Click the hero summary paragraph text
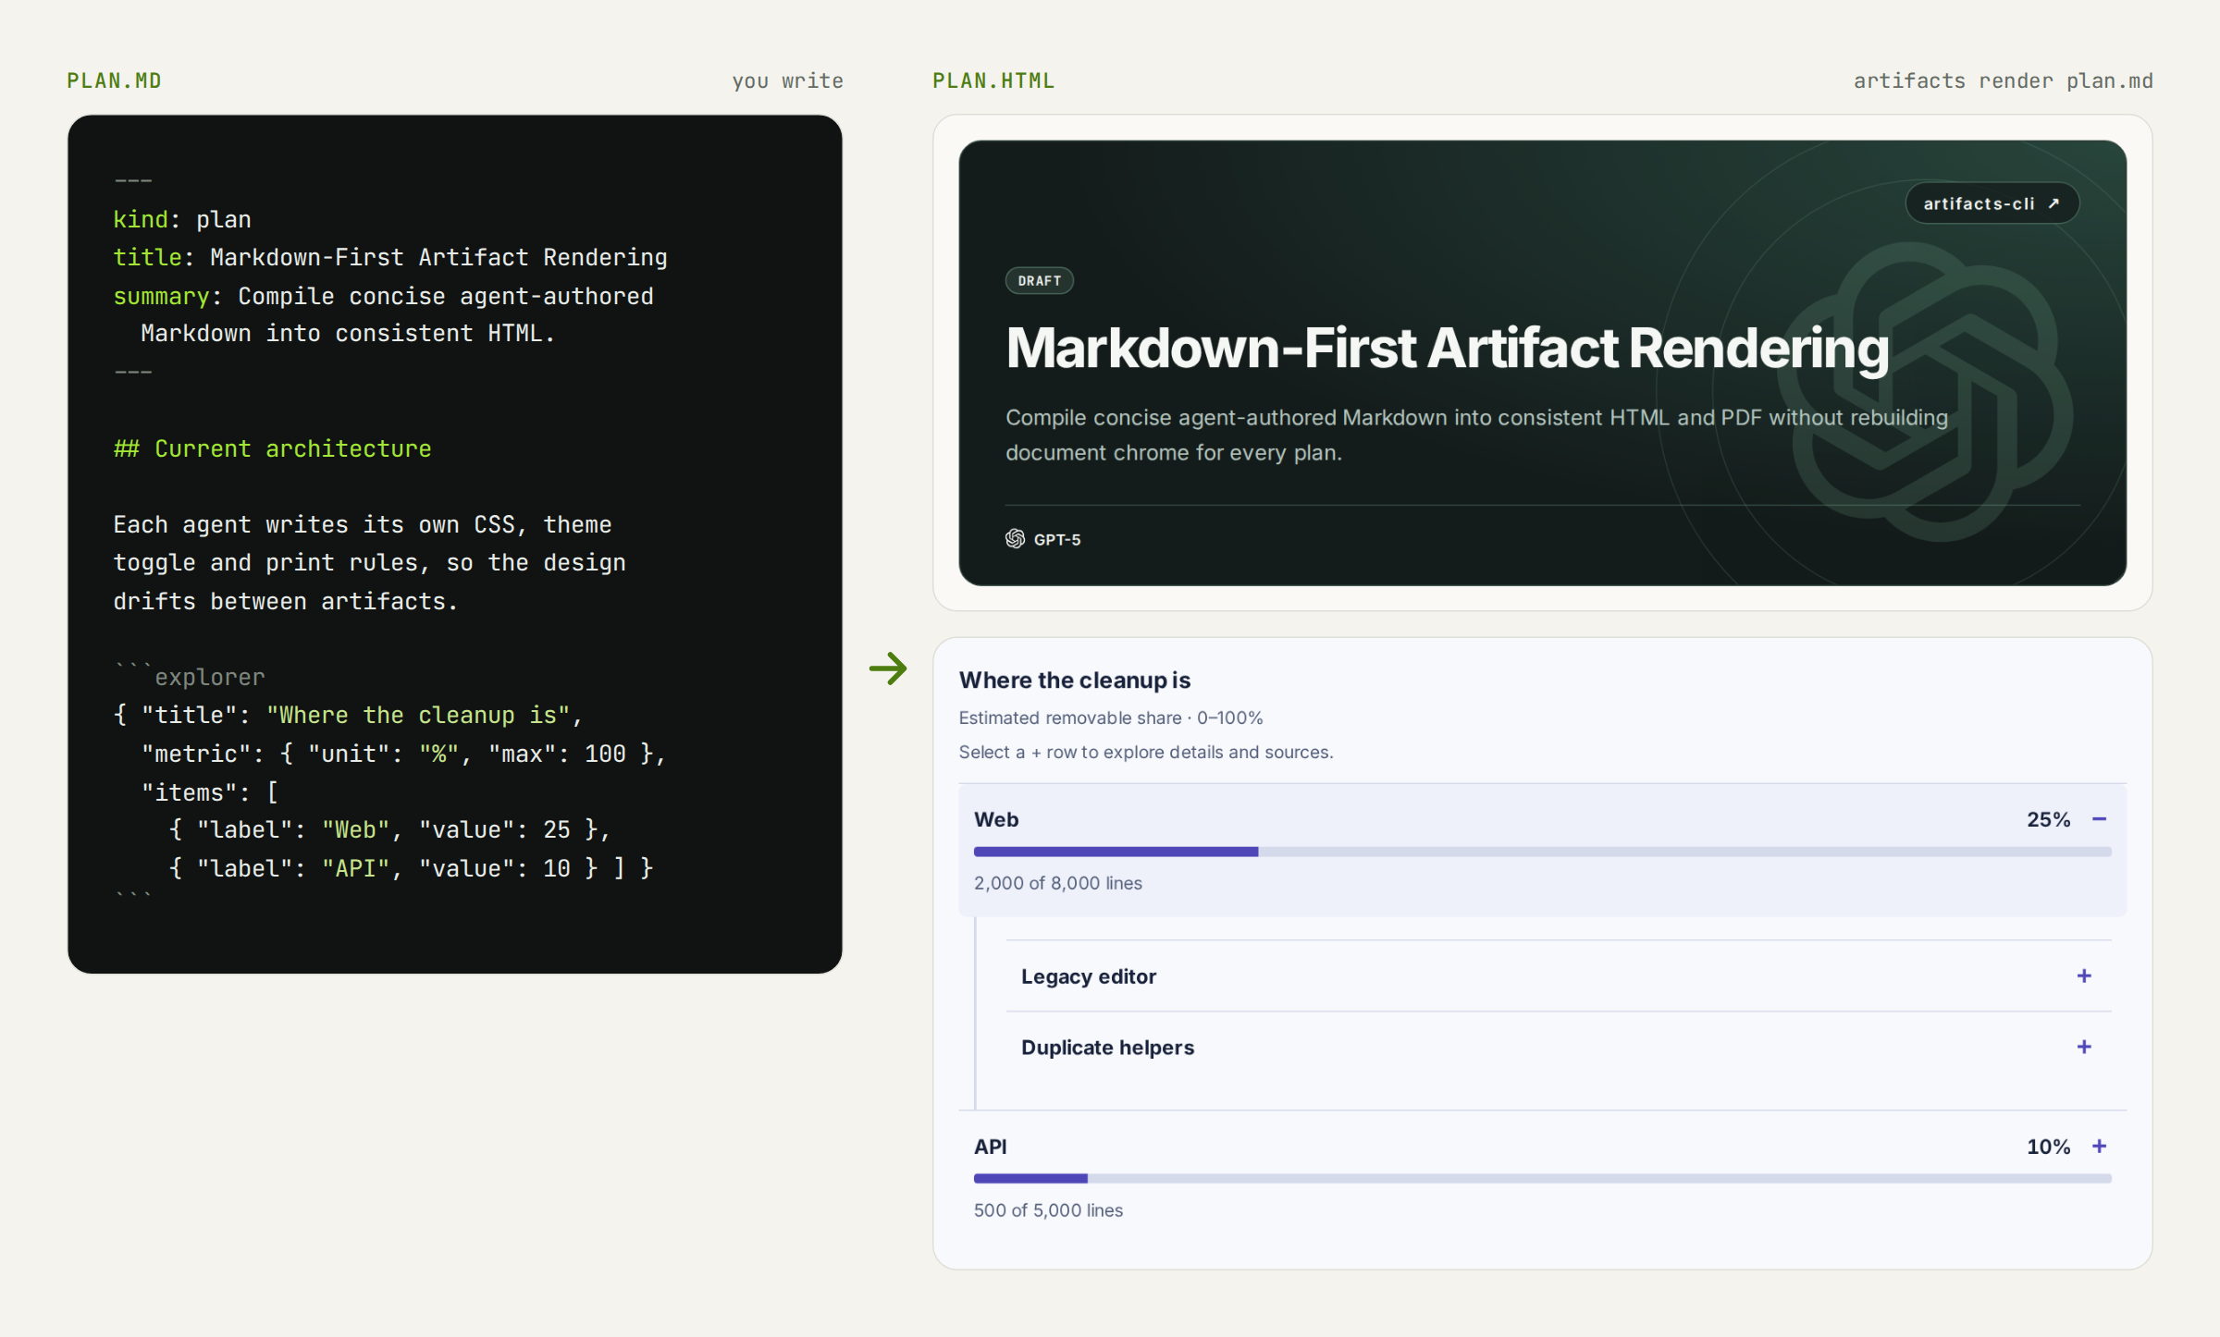This screenshot has width=2220, height=1337. pyautogui.click(x=1476, y=435)
